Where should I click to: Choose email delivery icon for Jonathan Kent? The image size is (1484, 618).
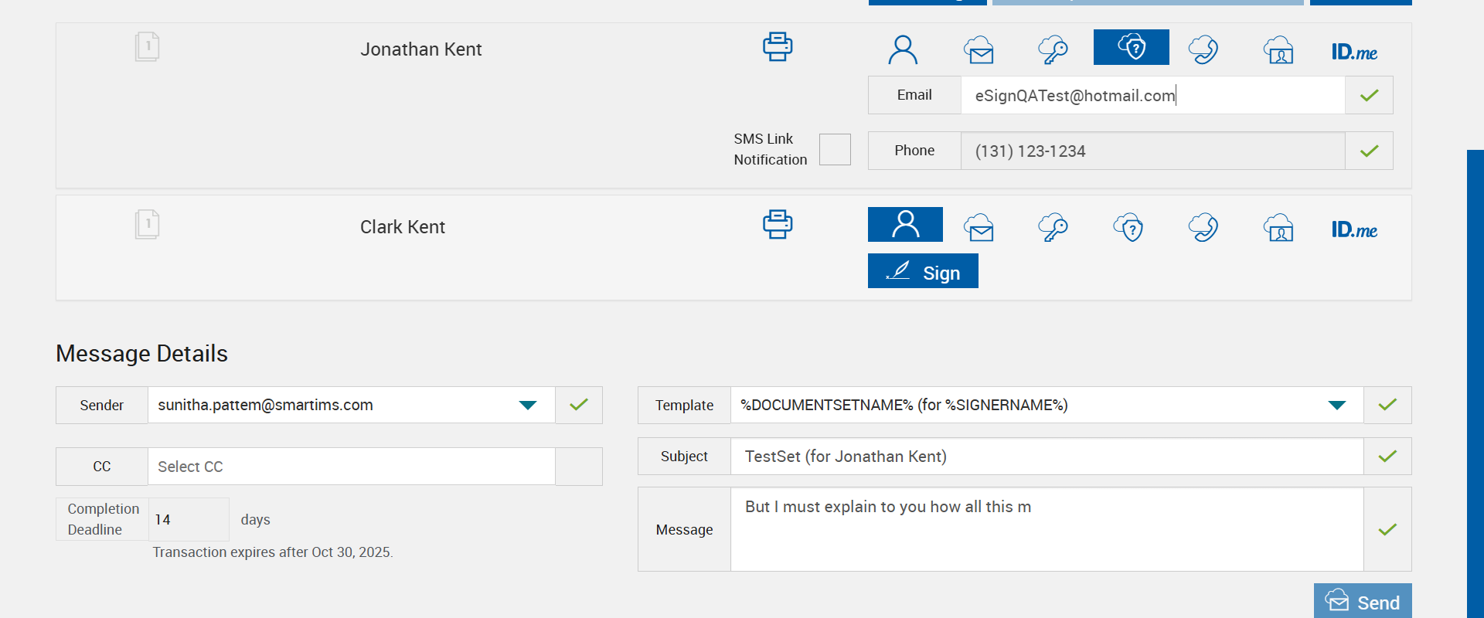click(979, 50)
